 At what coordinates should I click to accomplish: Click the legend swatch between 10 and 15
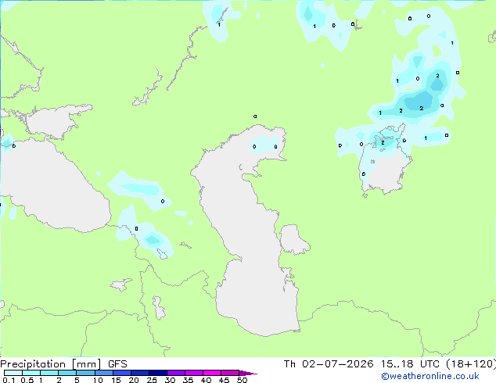(104, 373)
